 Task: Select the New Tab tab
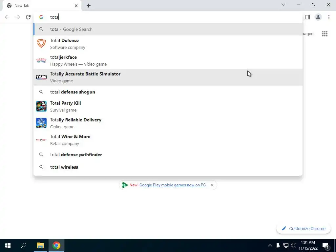pos(42,6)
